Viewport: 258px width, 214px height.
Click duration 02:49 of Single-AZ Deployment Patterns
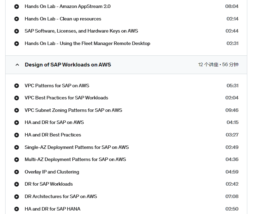tap(232, 147)
